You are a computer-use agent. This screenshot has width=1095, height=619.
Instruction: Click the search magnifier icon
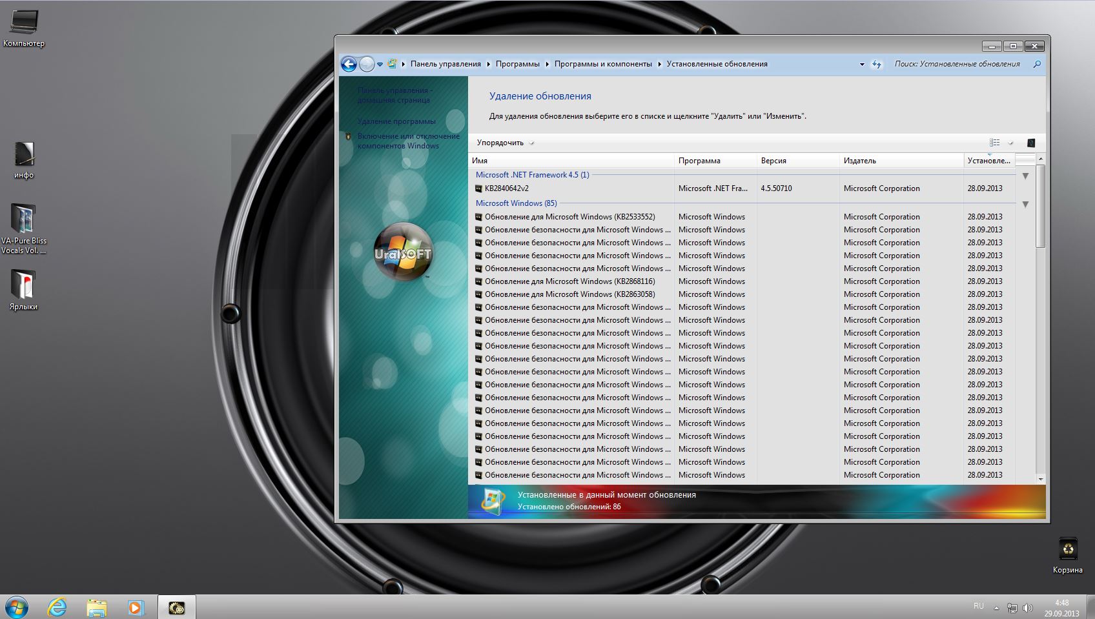1037,64
